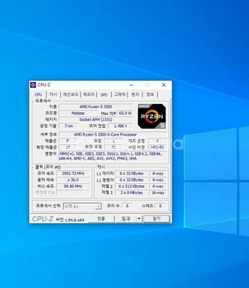Open the 캐시 tab
Screen dimensions: 249x288
(x=53, y=95)
